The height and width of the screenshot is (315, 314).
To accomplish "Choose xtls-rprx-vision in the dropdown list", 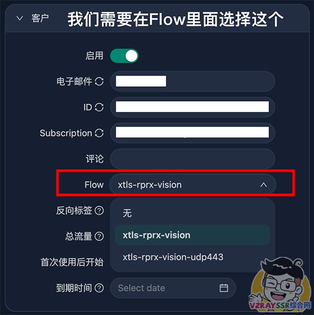I will (x=193, y=235).
